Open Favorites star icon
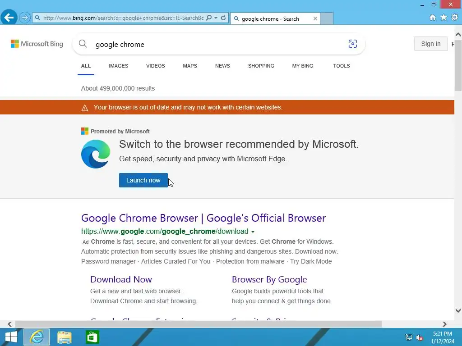 pyautogui.click(x=444, y=18)
